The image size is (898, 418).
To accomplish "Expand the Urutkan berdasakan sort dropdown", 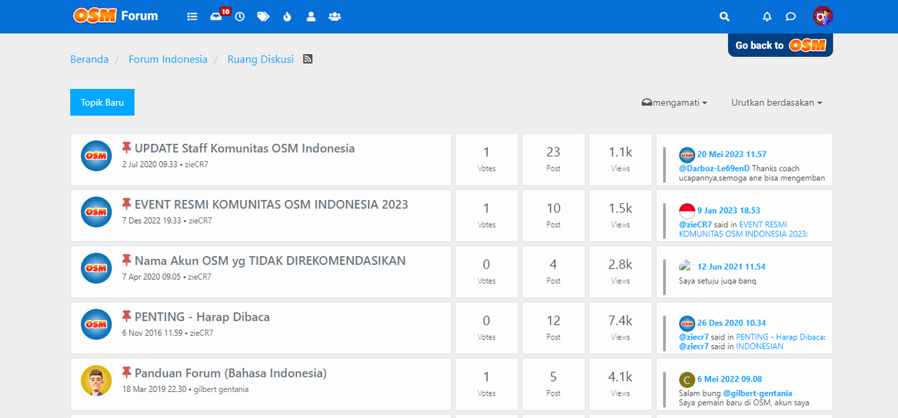I will (777, 102).
